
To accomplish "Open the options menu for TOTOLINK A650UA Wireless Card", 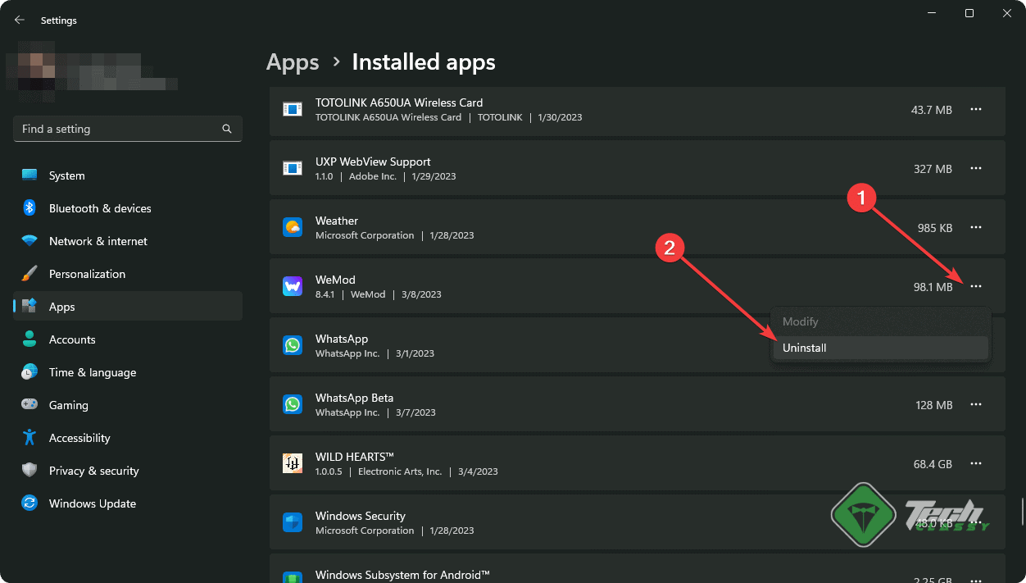I will [x=976, y=109].
